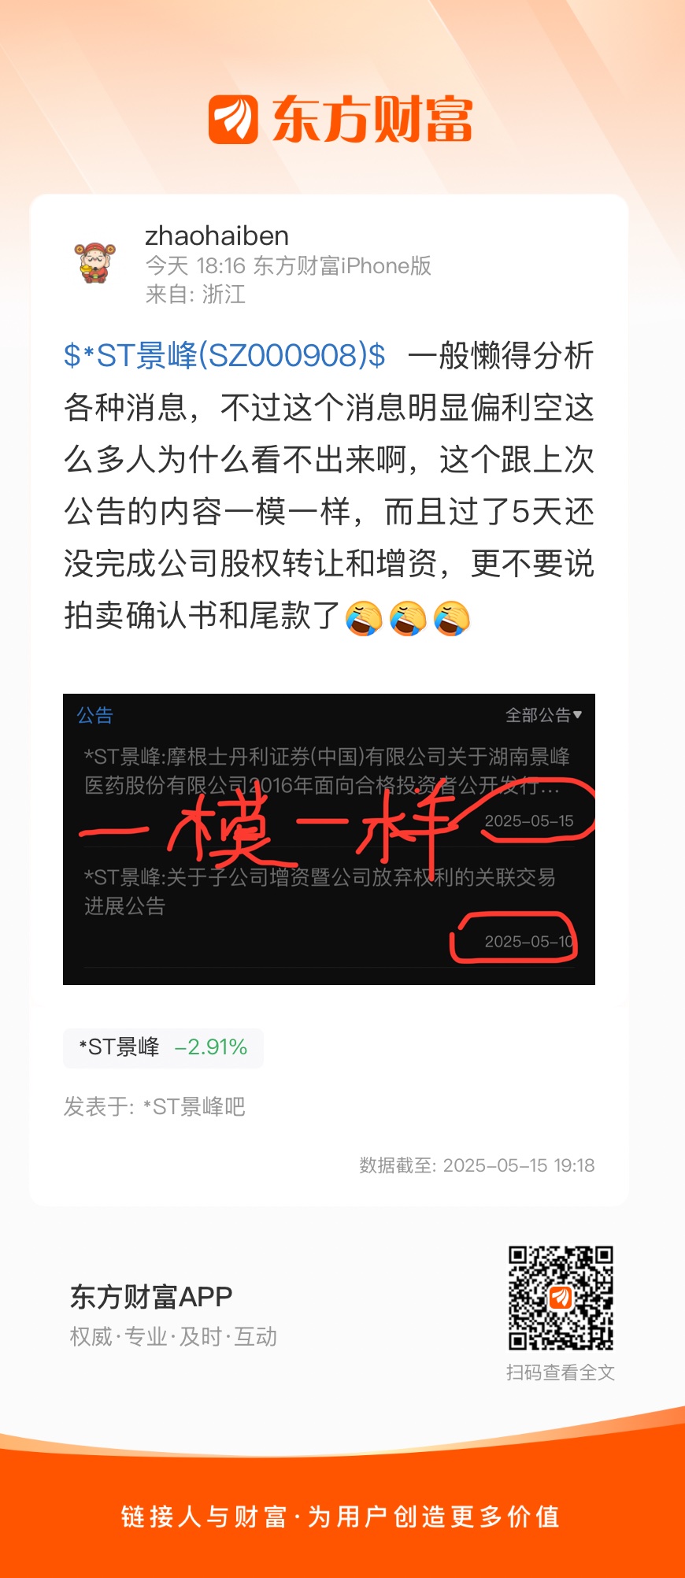Click the 东方财富 brand name text
685x1578 pixels.
(x=372, y=120)
